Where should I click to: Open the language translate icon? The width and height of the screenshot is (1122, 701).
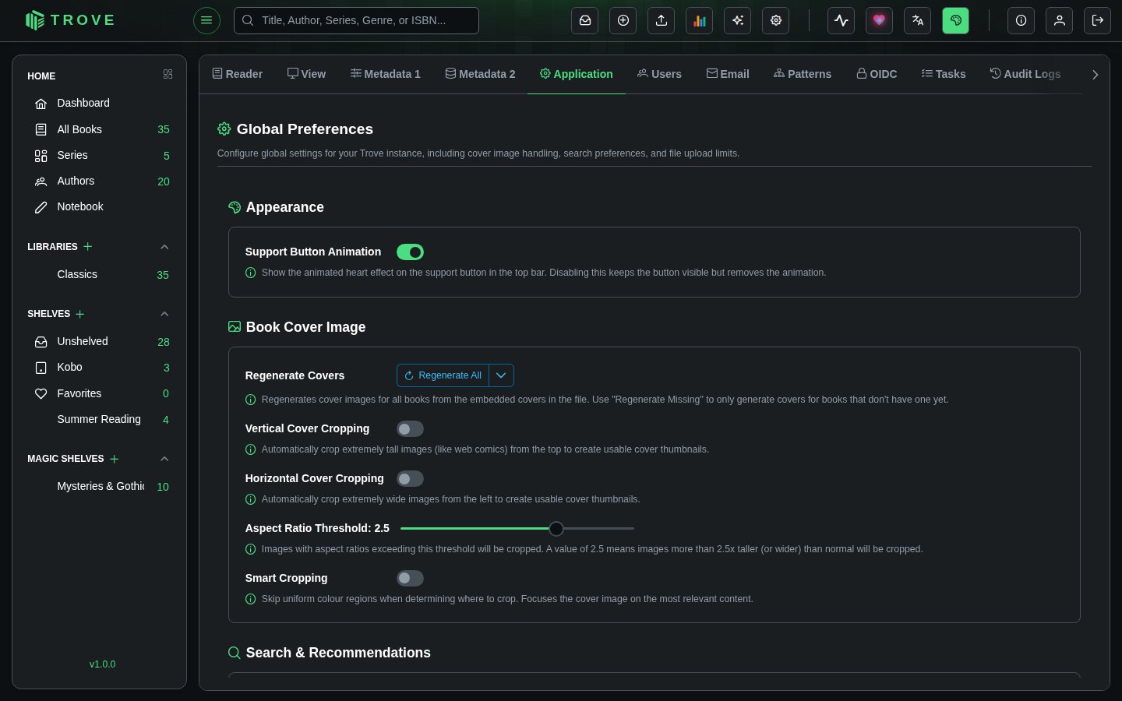pos(918,20)
